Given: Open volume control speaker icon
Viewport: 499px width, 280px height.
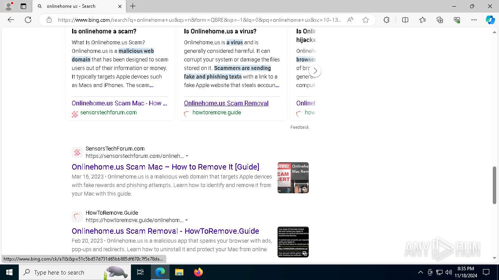Looking at the screenshot, I should pos(449,272).
